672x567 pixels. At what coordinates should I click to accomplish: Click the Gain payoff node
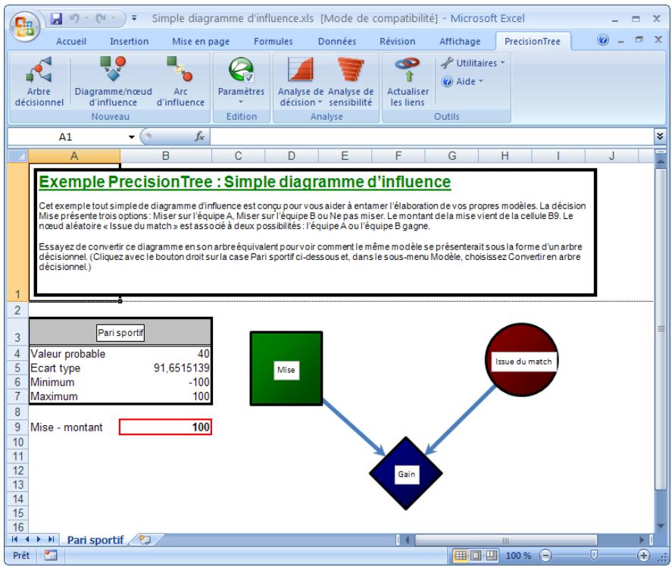pyautogui.click(x=406, y=474)
